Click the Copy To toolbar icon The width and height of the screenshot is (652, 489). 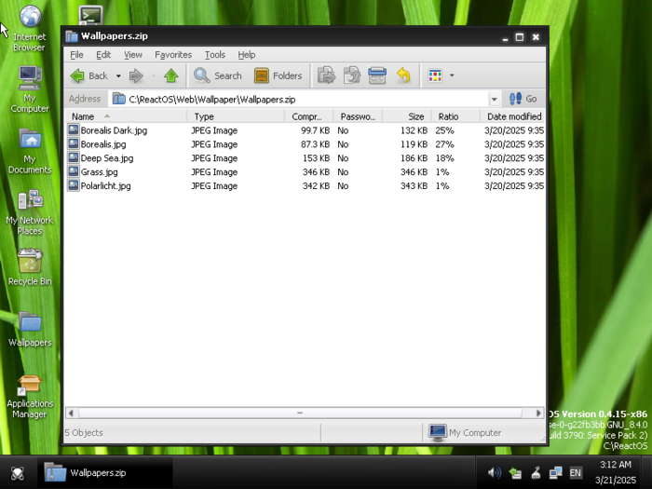[352, 75]
